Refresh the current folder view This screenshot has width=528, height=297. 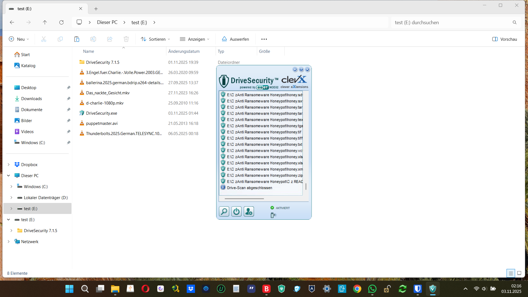tap(61, 22)
